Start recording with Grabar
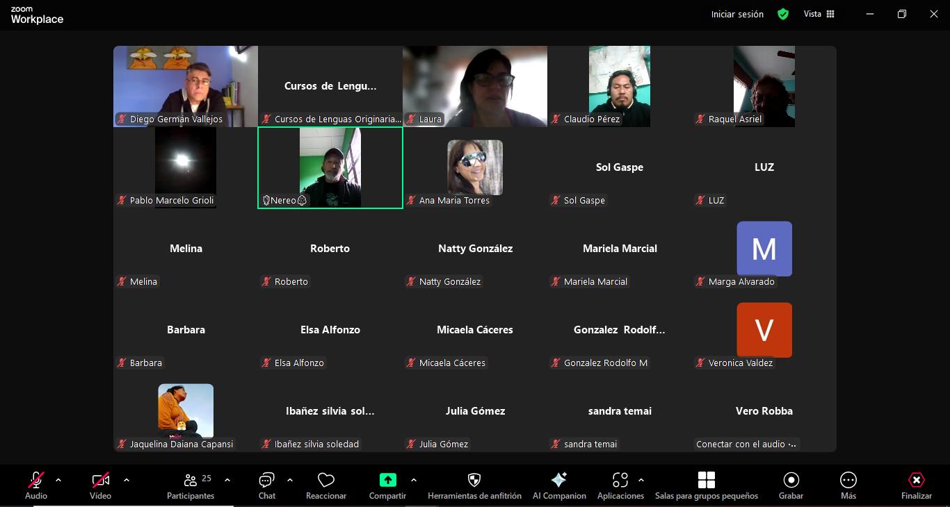Viewport: 950px width, 507px height. pyautogui.click(x=791, y=485)
